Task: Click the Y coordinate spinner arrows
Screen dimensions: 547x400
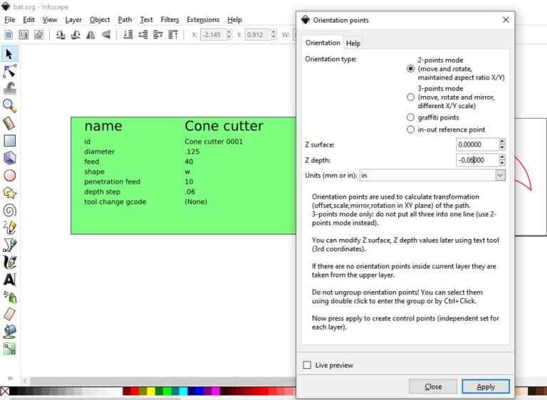Action: 273,35
